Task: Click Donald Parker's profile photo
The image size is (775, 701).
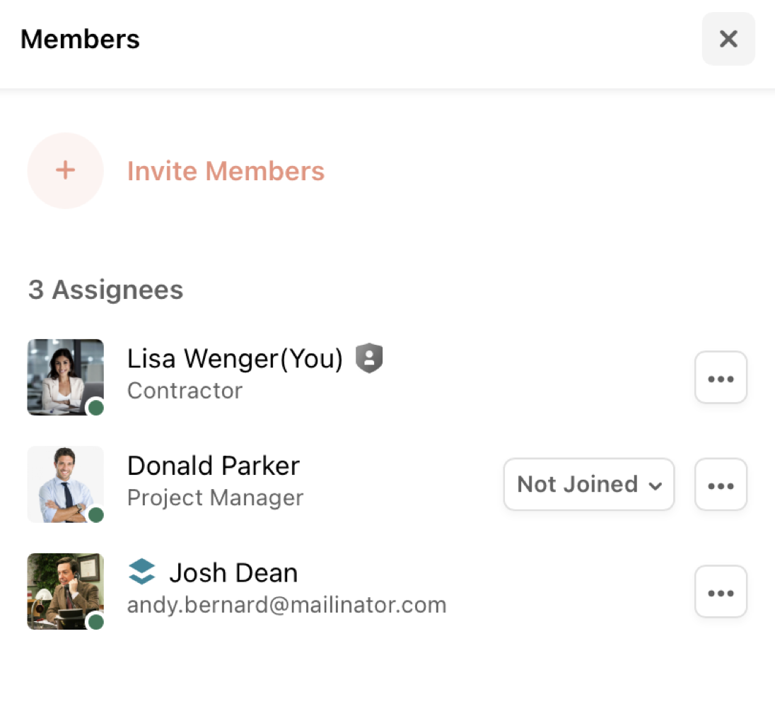Action: 65,484
